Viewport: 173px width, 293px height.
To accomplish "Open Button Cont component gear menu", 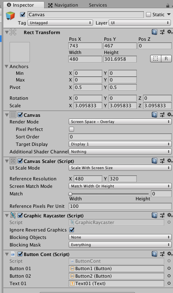I will click(x=170, y=254).
